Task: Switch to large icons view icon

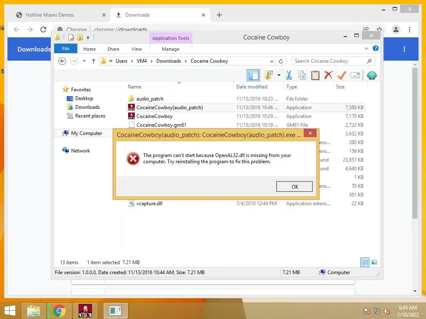Action: (x=374, y=262)
